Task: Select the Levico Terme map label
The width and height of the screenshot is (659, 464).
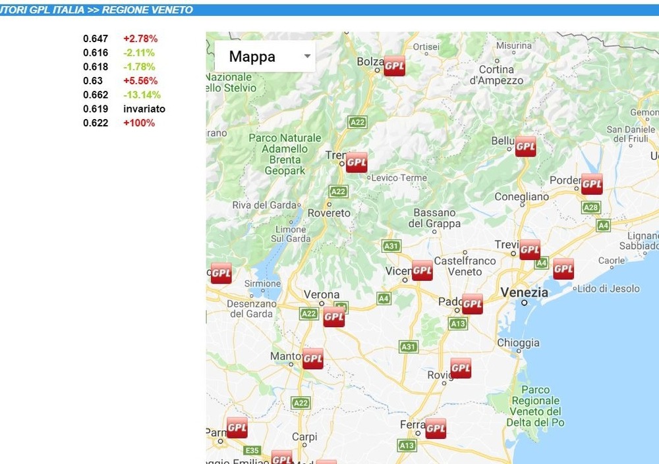Action: pos(399,178)
